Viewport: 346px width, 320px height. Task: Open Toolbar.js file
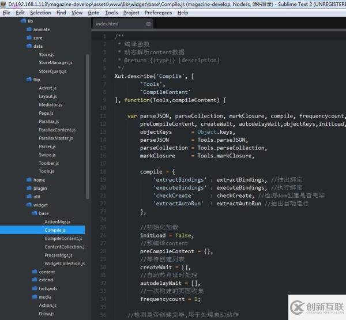tap(49, 164)
